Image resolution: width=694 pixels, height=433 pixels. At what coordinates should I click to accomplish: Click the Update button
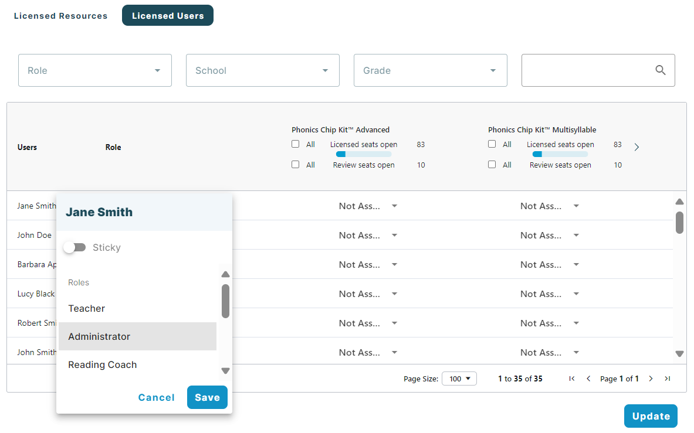(651, 416)
